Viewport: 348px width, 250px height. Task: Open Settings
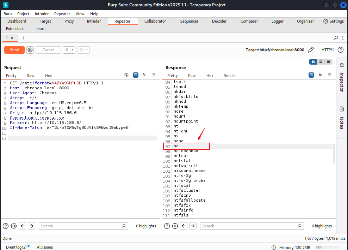[334, 21]
